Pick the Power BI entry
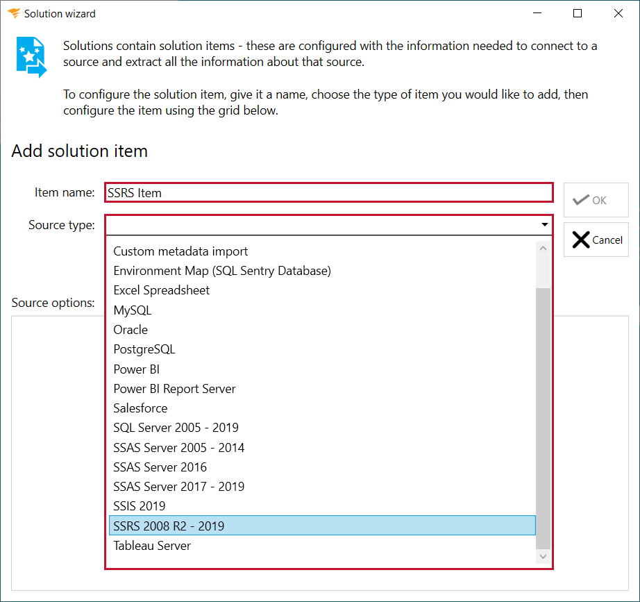Image resolution: width=640 pixels, height=602 pixels. 322,369
